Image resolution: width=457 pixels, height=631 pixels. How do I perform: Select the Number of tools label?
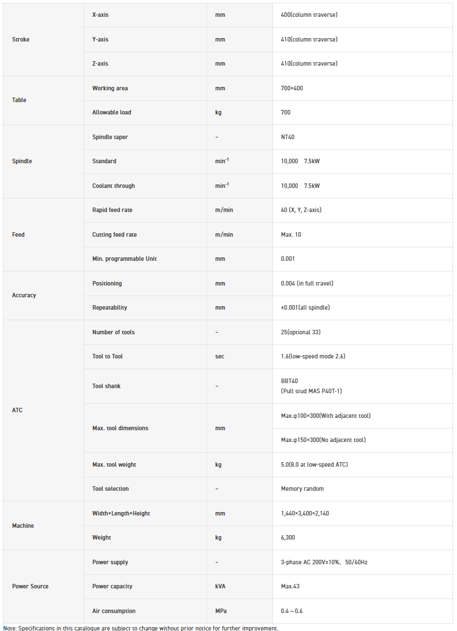[x=113, y=332]
